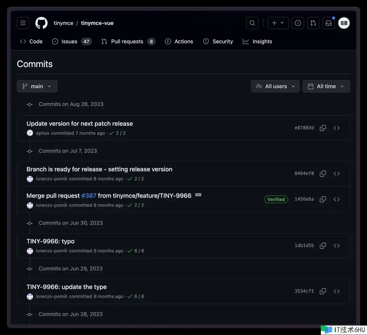Image resolution: width=367 pixels, height=335 pixels.
Task: Open the hamburger navigation menu
Action: pyautogui.click(x=23, y=23)
